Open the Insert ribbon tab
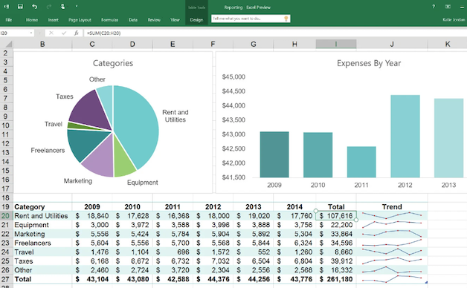This screenshot has width=467, height=288. point(54,20)
